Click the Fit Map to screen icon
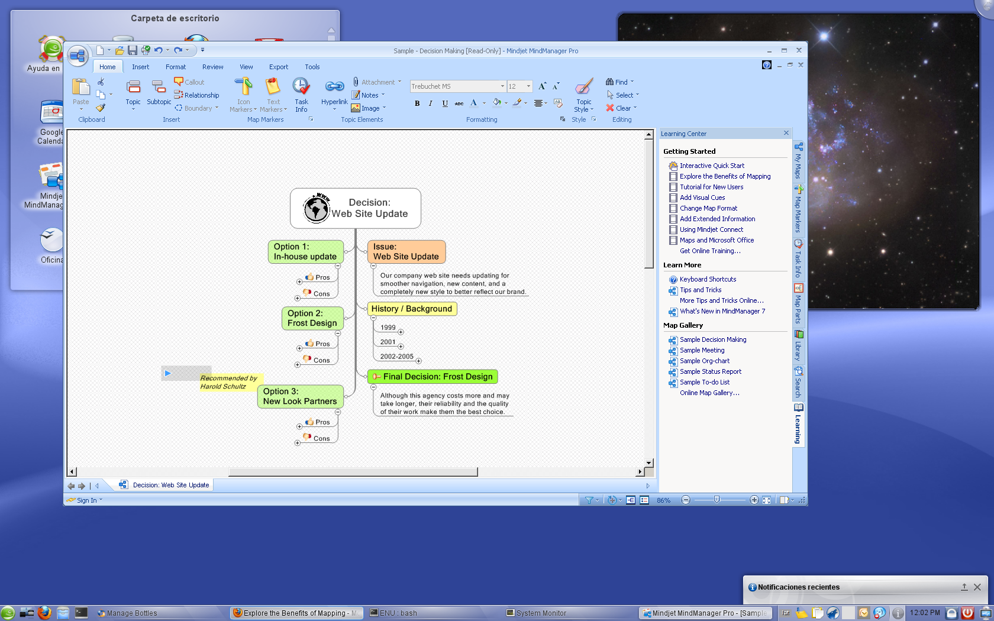Screen dimensions: 994x621 [766, 500]
